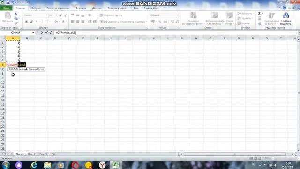Screen dimensions: 300x169
Task: Open Условное форматирование menu
Action: 193,18
